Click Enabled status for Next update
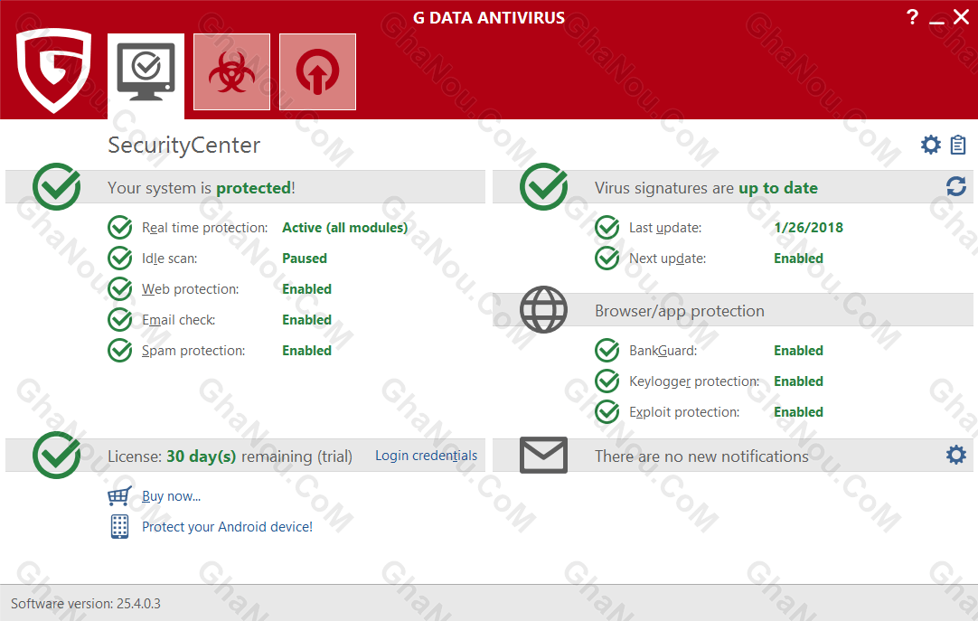 pyautogui.click(x=798, y=259)
